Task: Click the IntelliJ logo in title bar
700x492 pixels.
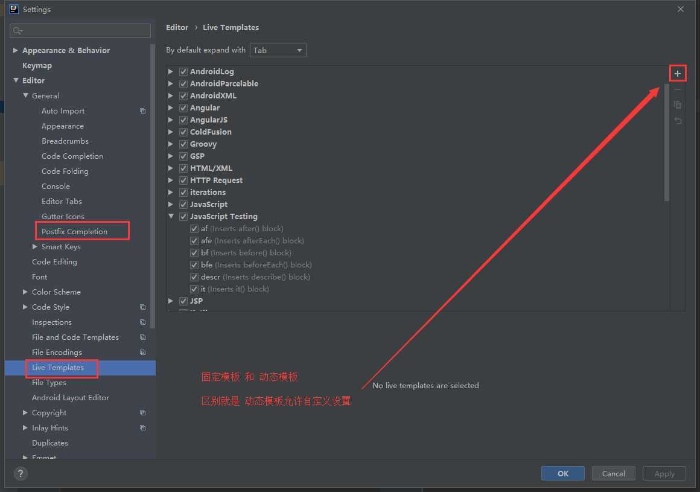Action: (x=14, y=9)
